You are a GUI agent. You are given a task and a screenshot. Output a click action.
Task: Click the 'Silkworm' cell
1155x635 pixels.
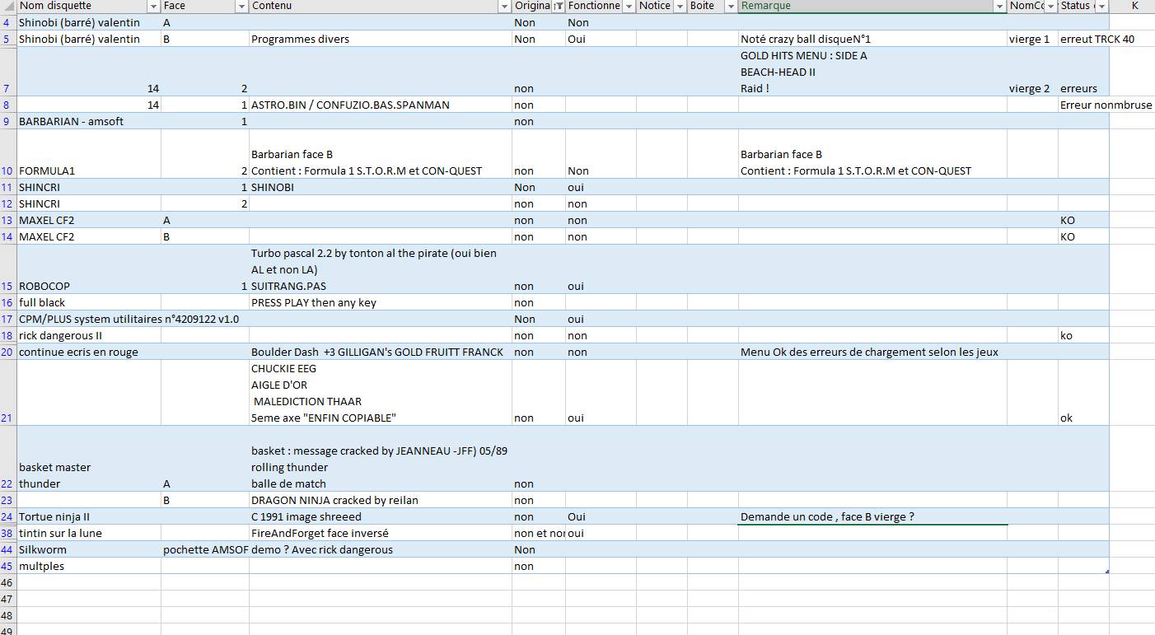[x=89, y=549]
